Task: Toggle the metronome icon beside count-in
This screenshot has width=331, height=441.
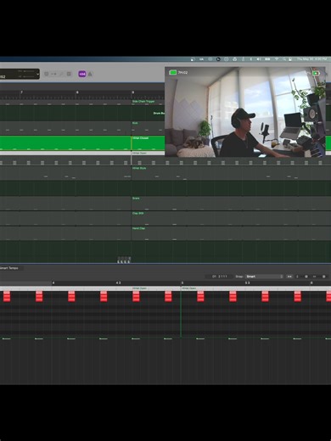Action: click(x=90, y=74)
